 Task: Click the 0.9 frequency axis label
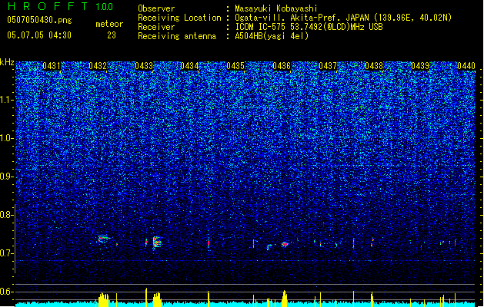pyautogui.click(x=7, y=177)
